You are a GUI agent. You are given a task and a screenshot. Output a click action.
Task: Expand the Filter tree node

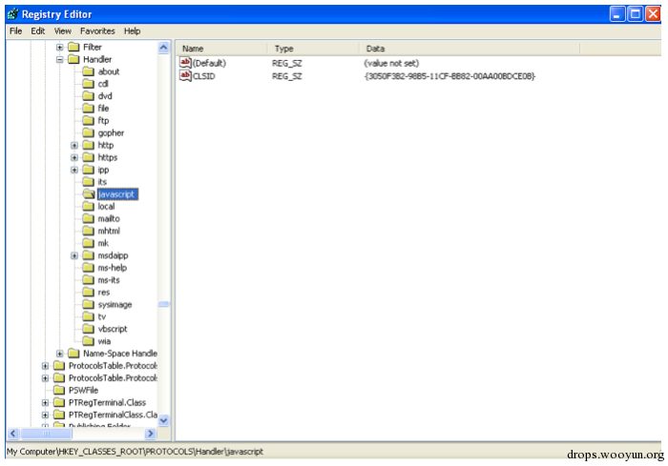click(59, 48)
